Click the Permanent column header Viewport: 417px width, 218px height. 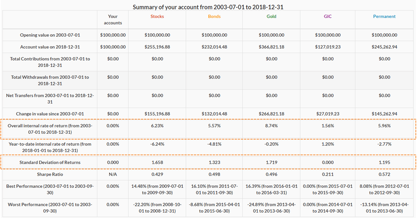[x=384, y=16]
